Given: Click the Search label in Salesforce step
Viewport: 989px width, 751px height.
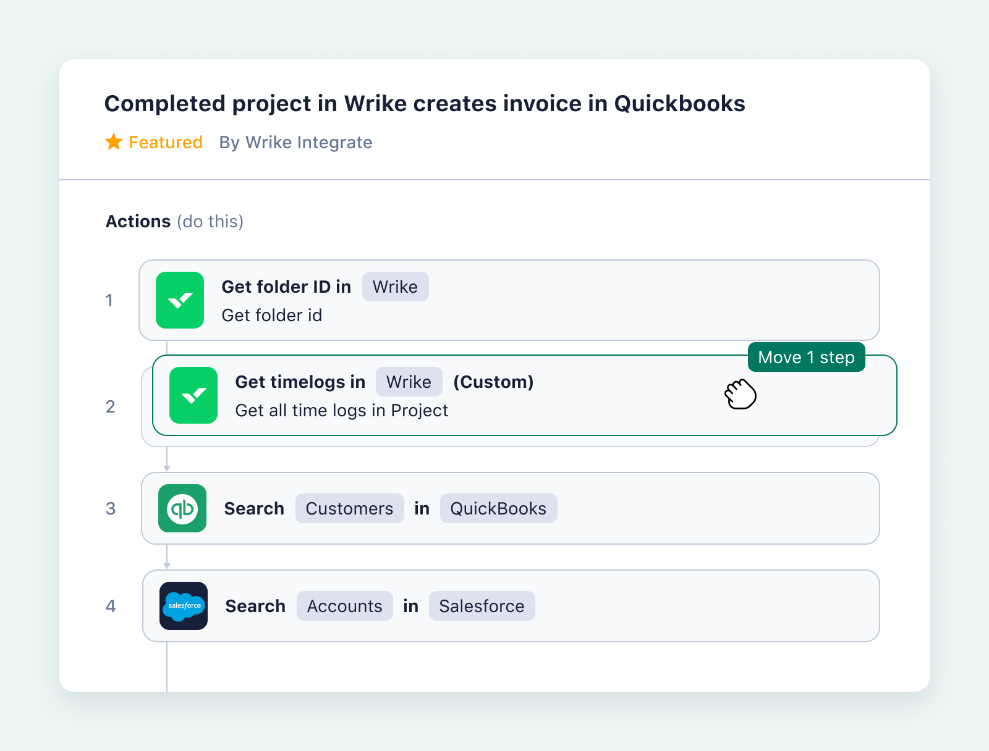Looking at the screenshot, I should tap(255, 606).
